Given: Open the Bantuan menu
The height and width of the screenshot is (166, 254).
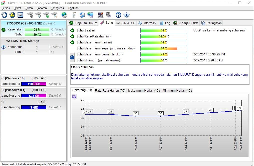Looking at the screenshot, I should coord(73,8).
